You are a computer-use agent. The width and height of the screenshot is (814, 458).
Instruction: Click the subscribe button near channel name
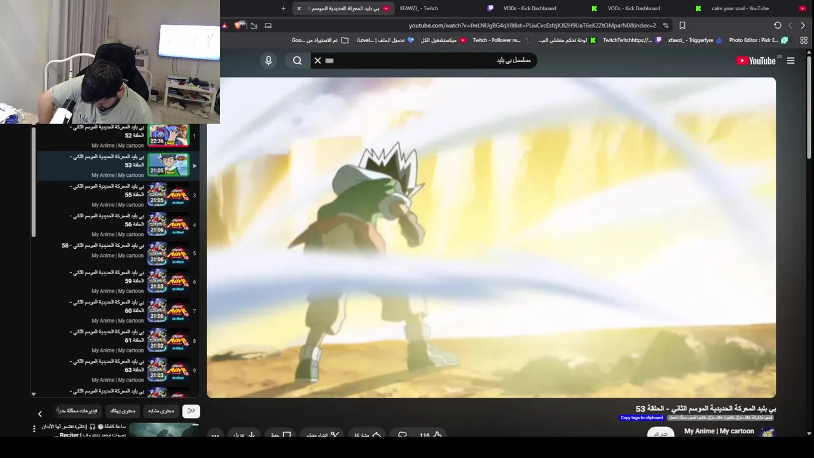coord(661,433)
